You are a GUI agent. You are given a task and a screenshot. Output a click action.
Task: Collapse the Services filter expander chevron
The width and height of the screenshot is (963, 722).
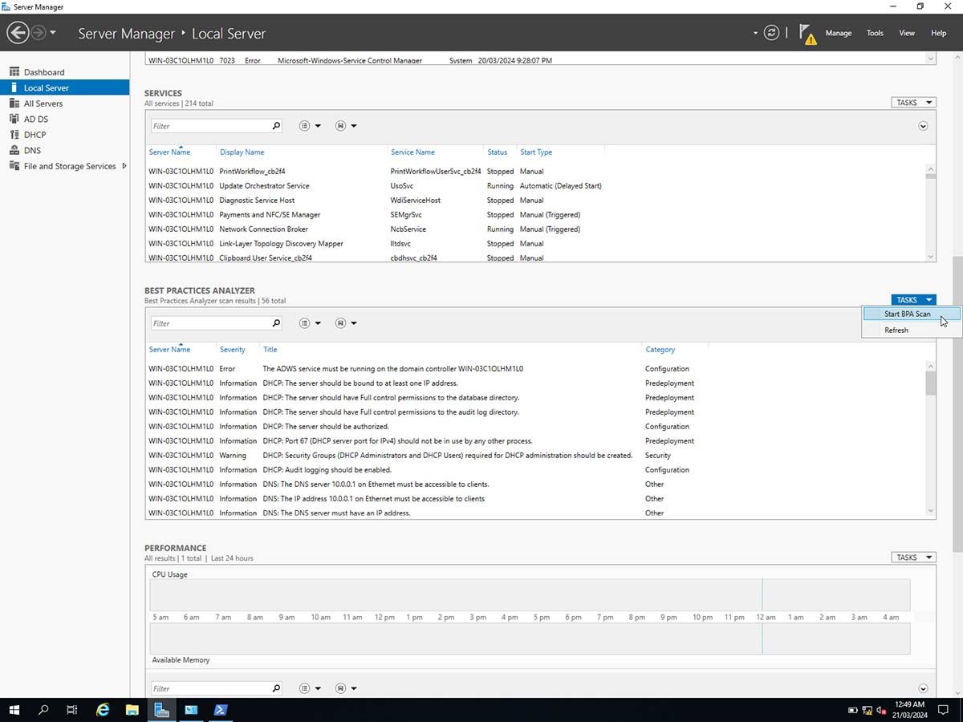[923, 126]
